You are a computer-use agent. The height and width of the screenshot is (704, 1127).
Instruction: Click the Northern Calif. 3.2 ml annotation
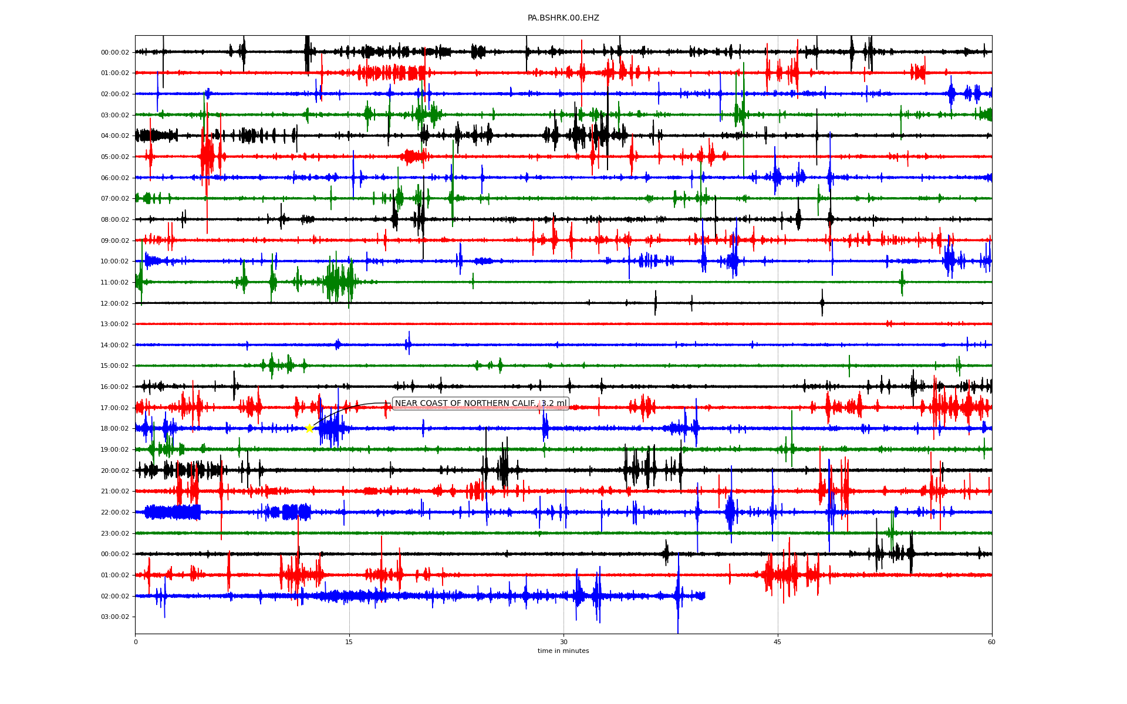point(480,404)
